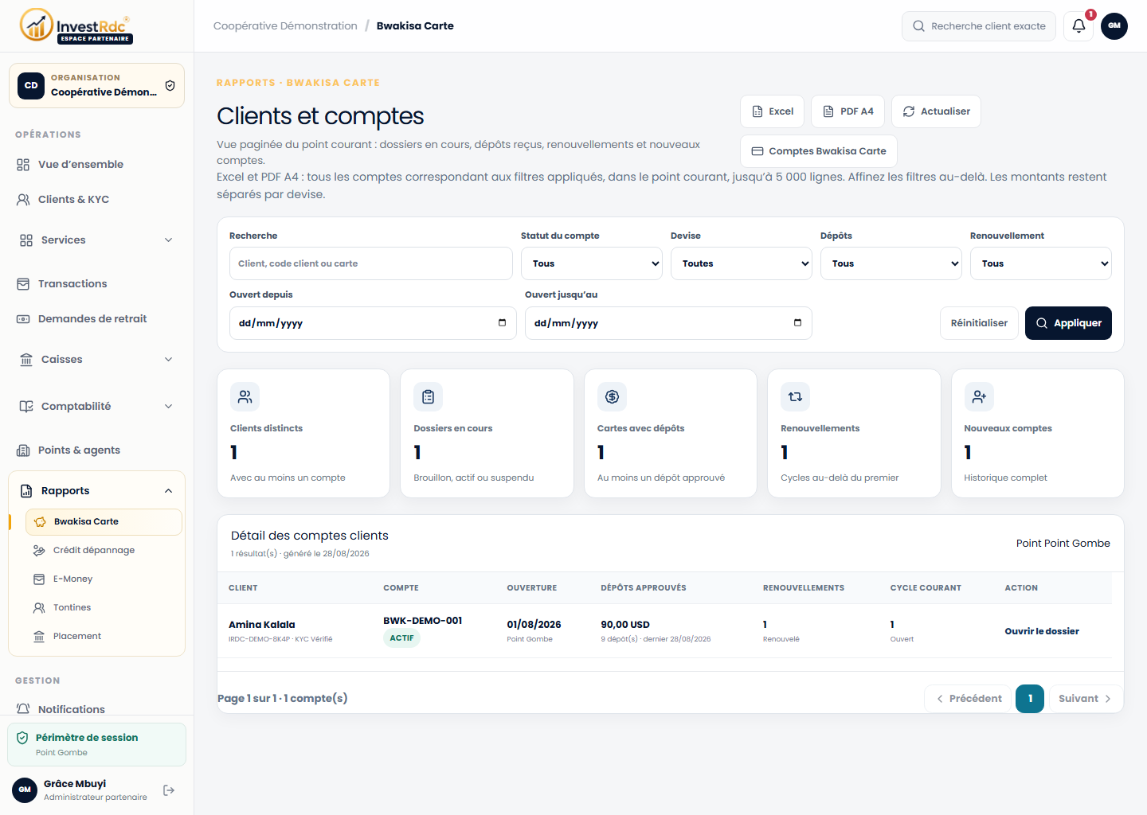Click the Client, code client ou carte field
This screenshot has height=815, width=1147.
coord(371,263)
